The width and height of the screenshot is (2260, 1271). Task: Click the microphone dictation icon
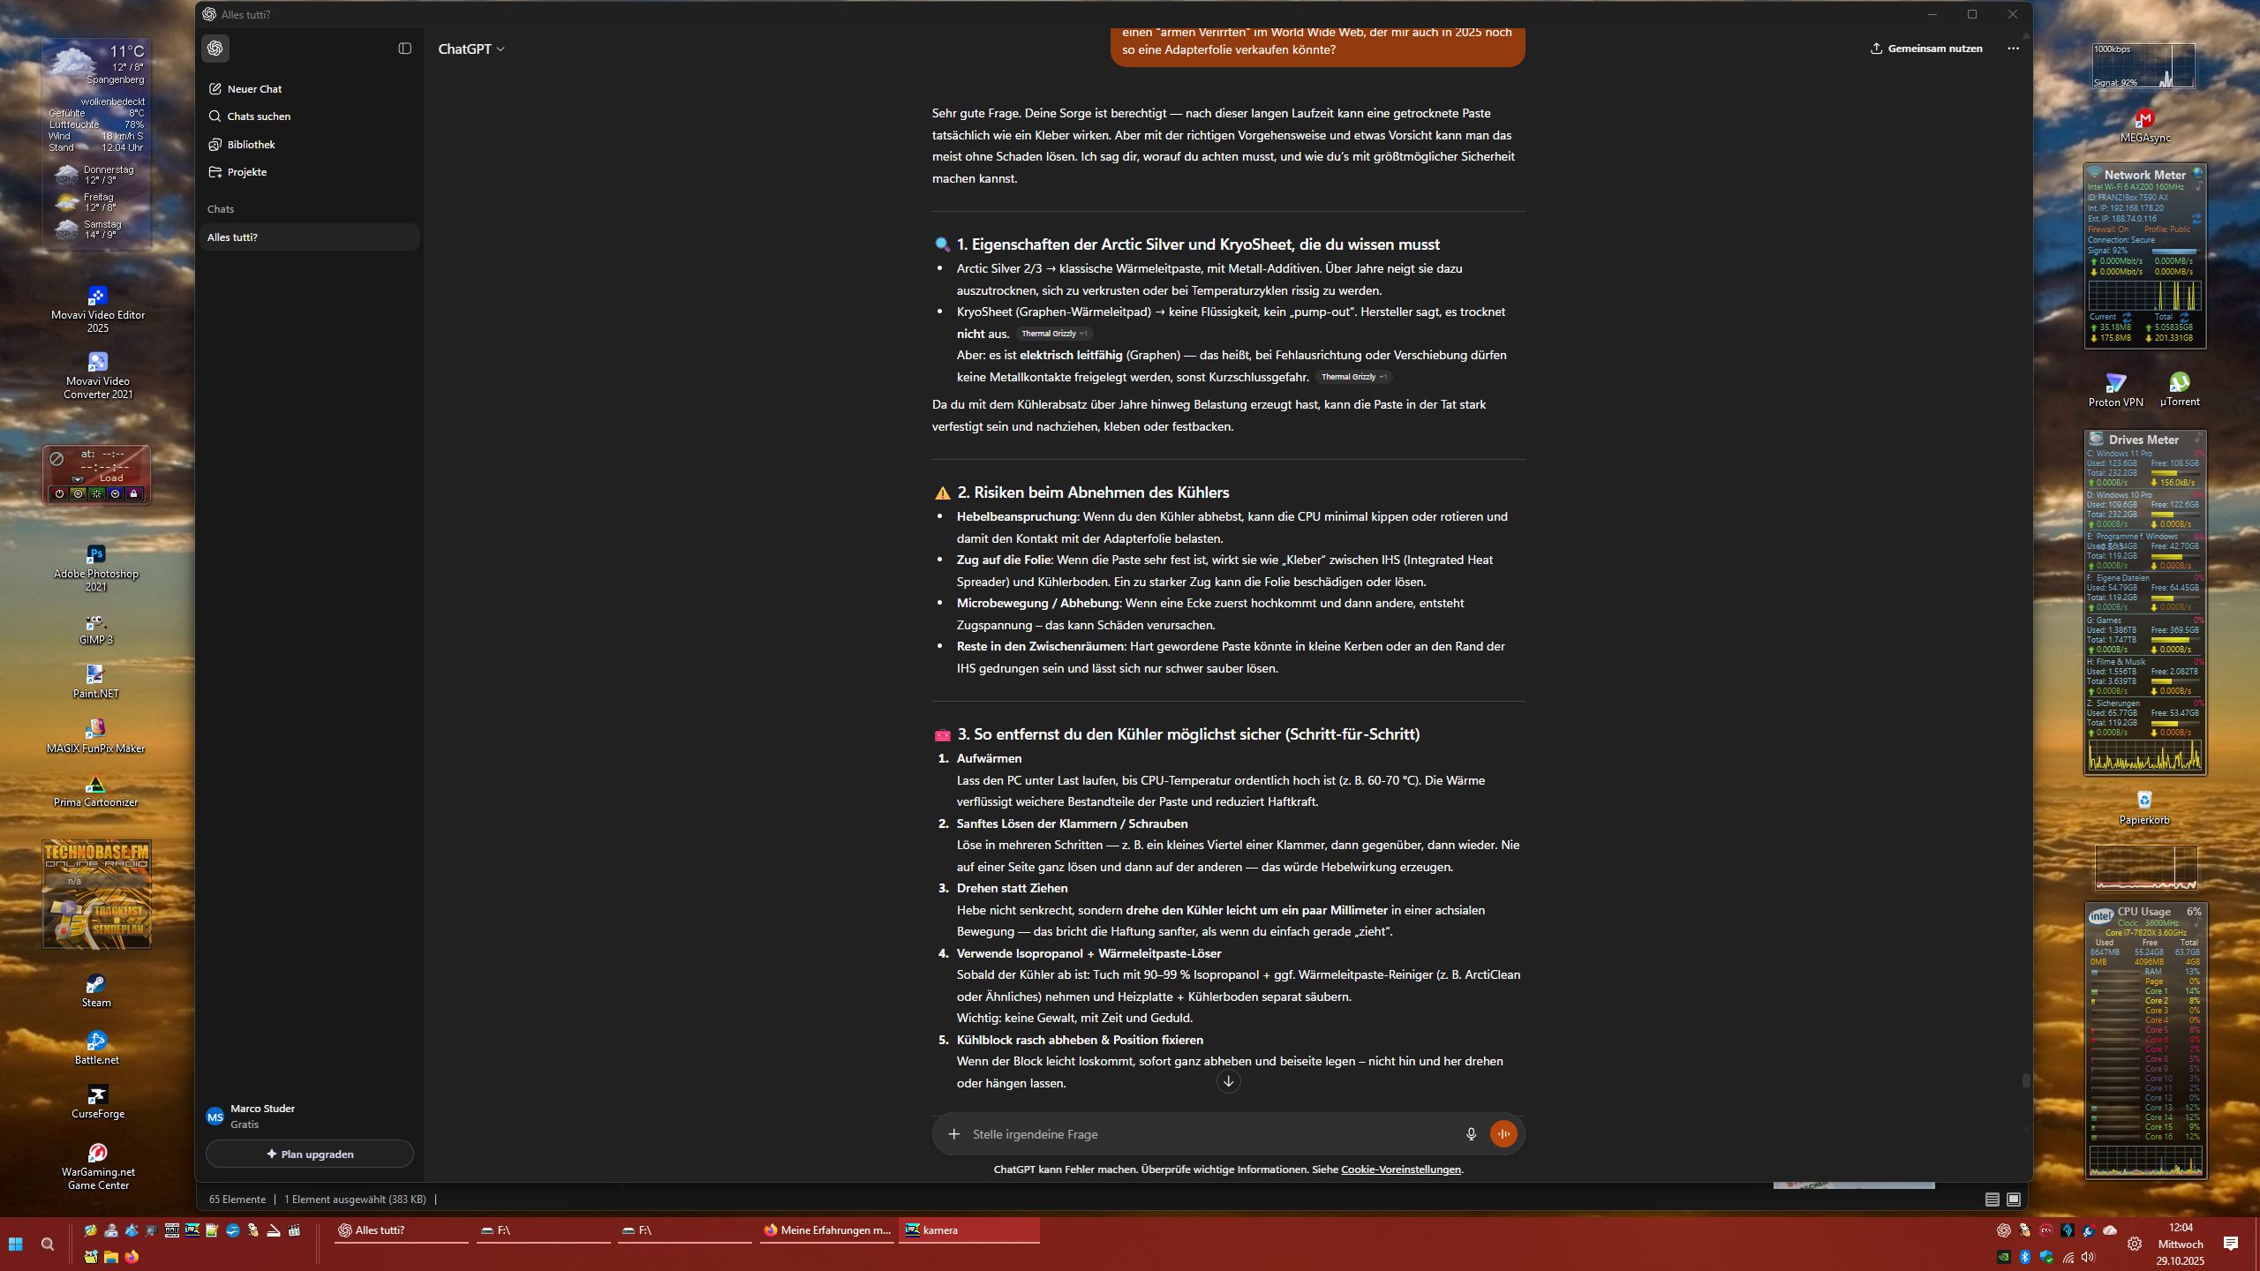pyautogui.click(x=1471, y=1134)
